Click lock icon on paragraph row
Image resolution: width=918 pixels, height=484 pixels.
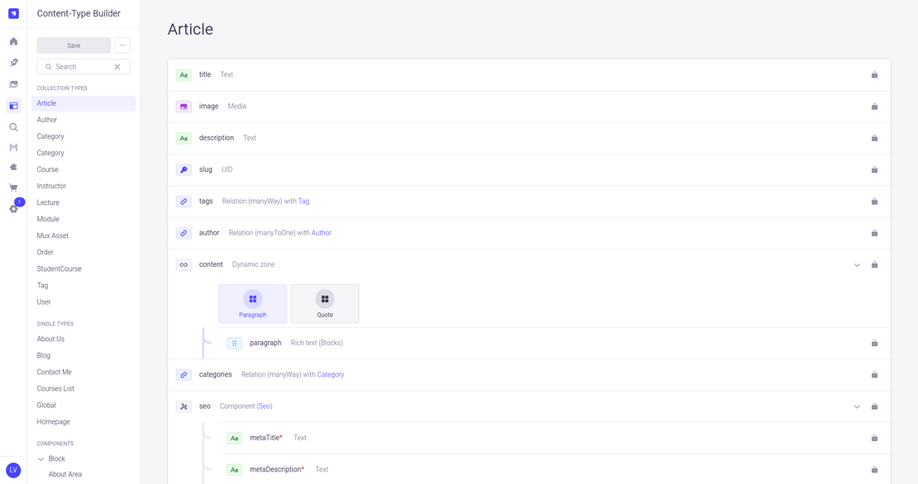tap(875, 343)
